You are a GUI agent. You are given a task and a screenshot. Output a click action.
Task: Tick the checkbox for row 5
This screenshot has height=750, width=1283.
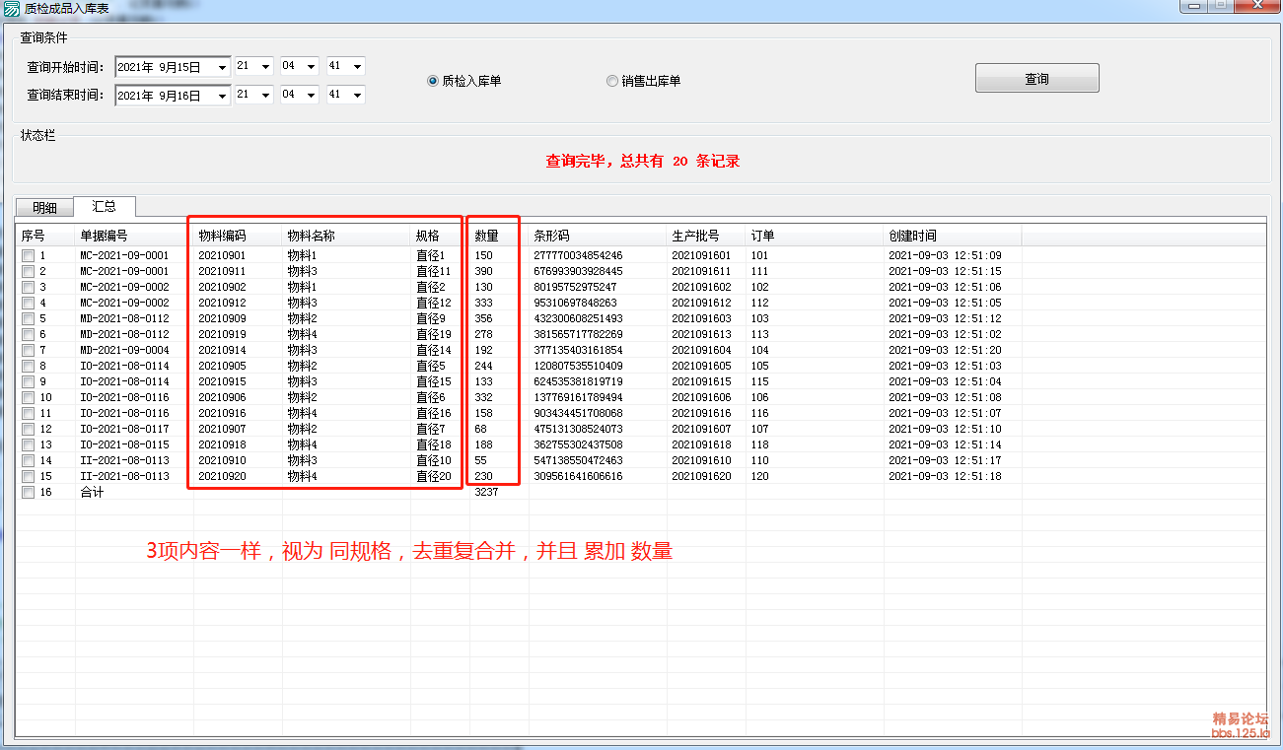(x=29, y=319)
